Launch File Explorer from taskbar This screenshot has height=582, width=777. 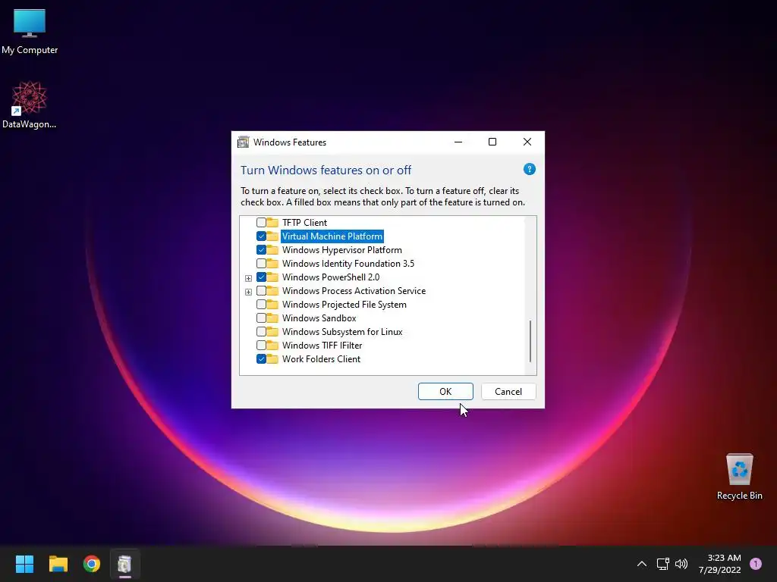point(58,564)
